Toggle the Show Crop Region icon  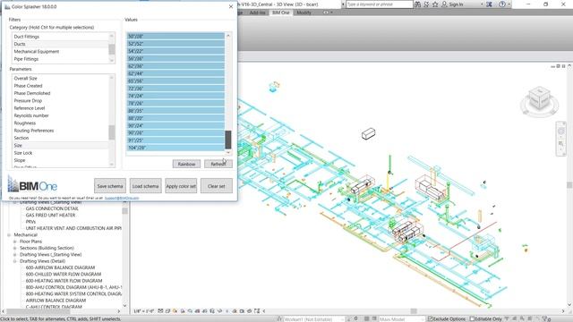[205, 311]
